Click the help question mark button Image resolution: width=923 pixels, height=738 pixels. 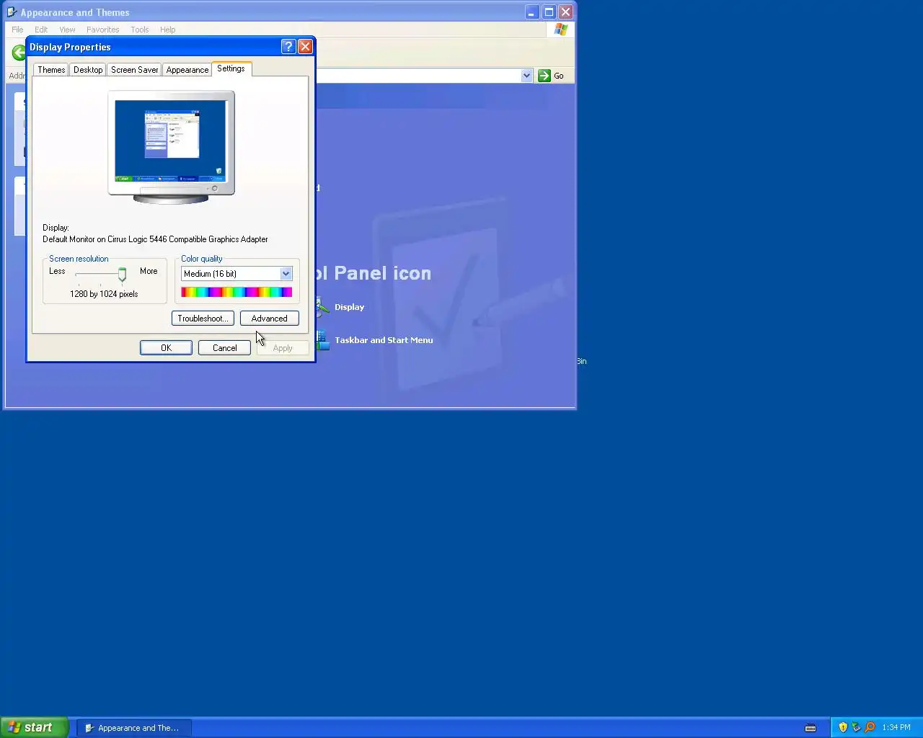pyautogui.click(x=288, y=47)
